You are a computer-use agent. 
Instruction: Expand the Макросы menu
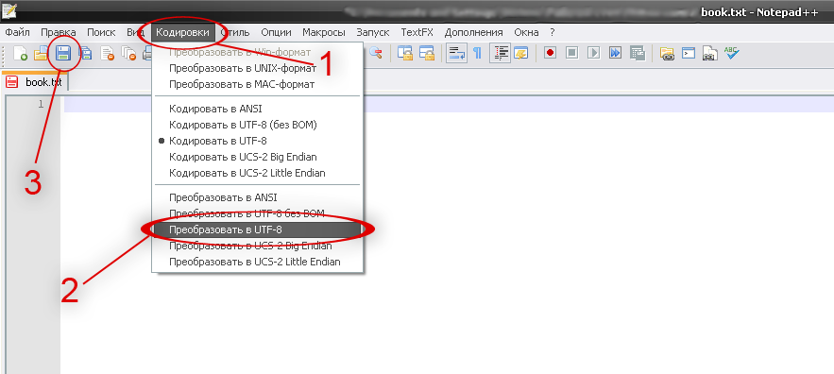[323, 32]
